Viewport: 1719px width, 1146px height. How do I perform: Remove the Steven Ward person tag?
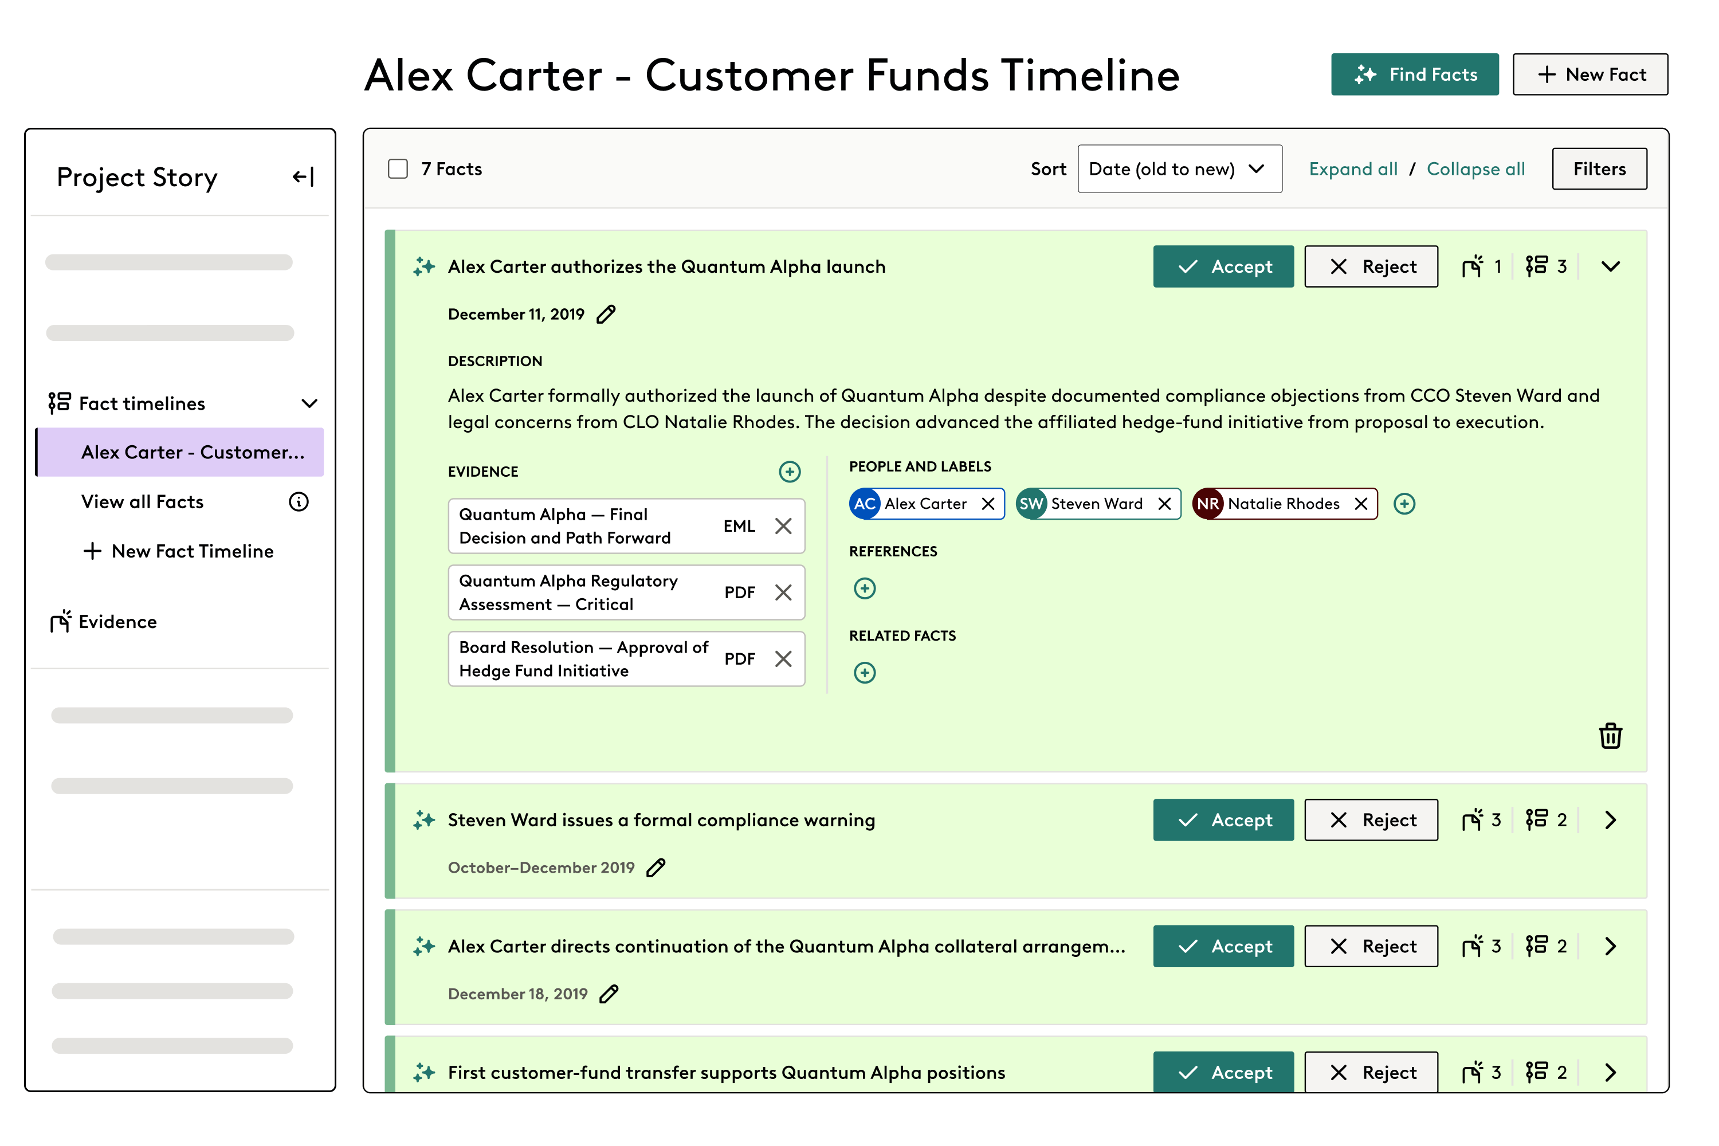point(1165,504)
